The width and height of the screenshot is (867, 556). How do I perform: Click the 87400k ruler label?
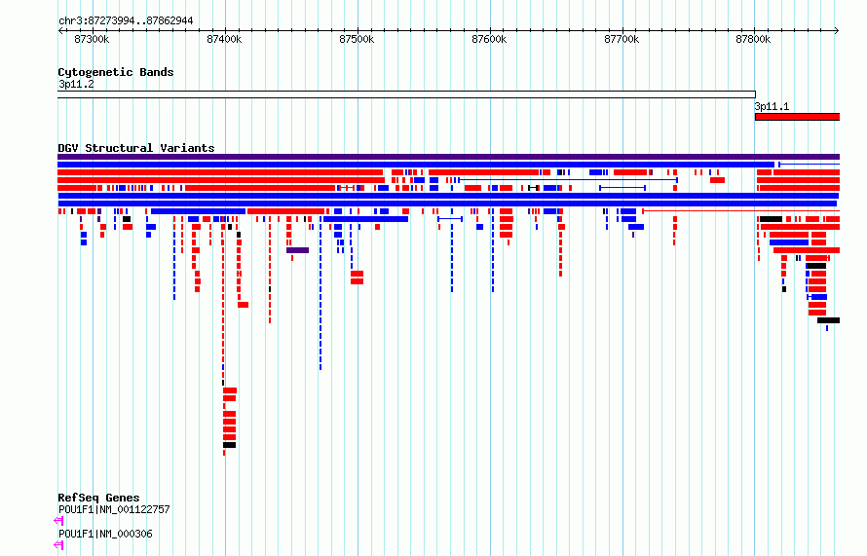[x=224, y=39]
